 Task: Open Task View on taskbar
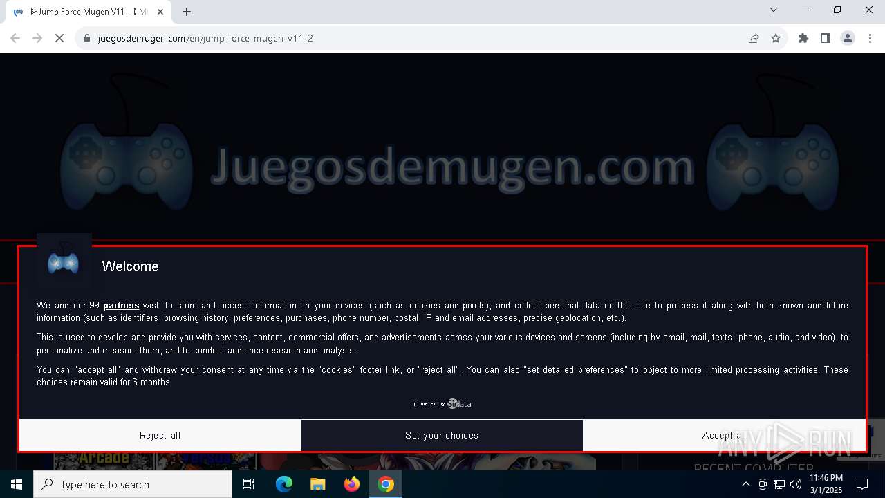(x=249, y=484)
